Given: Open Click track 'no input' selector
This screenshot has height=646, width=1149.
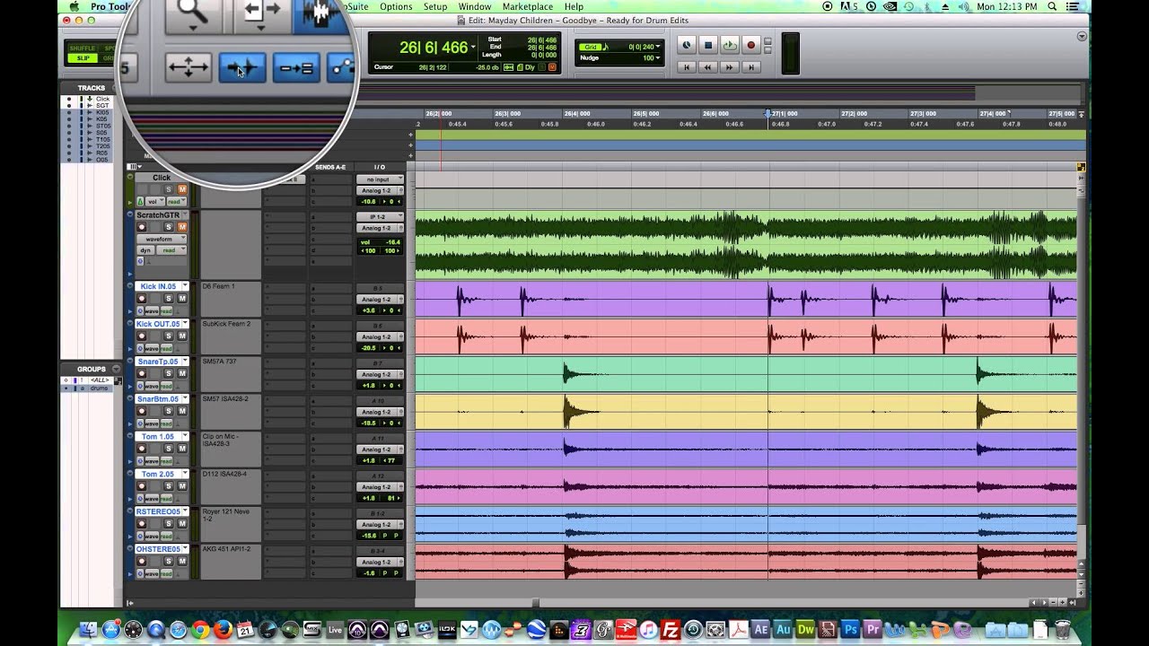Looking at the screenshot, I should click(380, 179).
